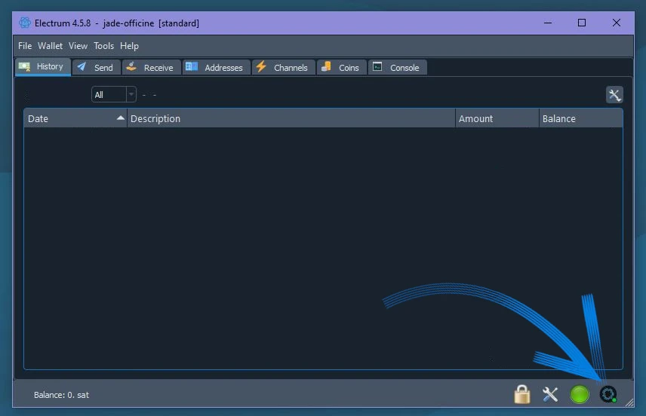This screenshot has width=646, height=416.
Task: Click the Electrum logo in title bar
Action: pyautogui.click(x=25, y=23)
